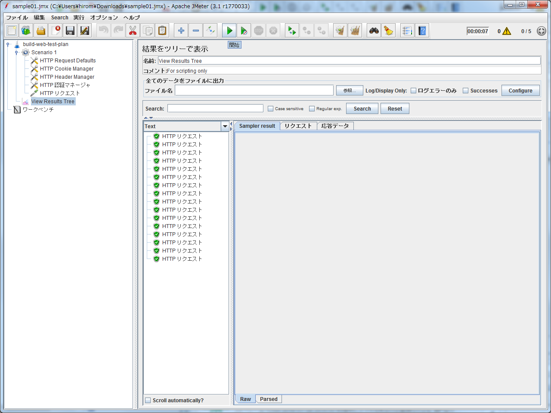This screenshot has width=551, height=413.
Task: Enable the ログエラーのみ checkbox
Action: pos(413,91)
